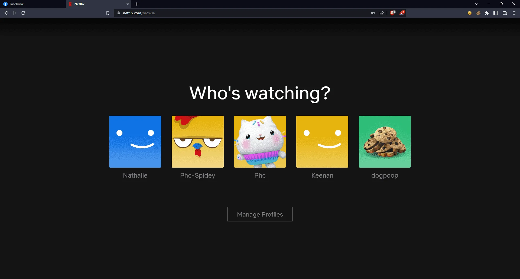
Task: Click the Who's watching? heading
Action: (260, 93)
